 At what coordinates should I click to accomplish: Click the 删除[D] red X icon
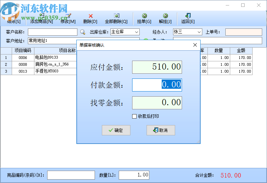[x=90, y=16]
